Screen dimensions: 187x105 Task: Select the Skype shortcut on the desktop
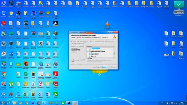click(x=11, y=65)
